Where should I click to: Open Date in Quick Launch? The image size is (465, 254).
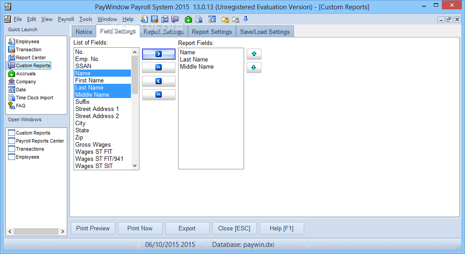17,90
